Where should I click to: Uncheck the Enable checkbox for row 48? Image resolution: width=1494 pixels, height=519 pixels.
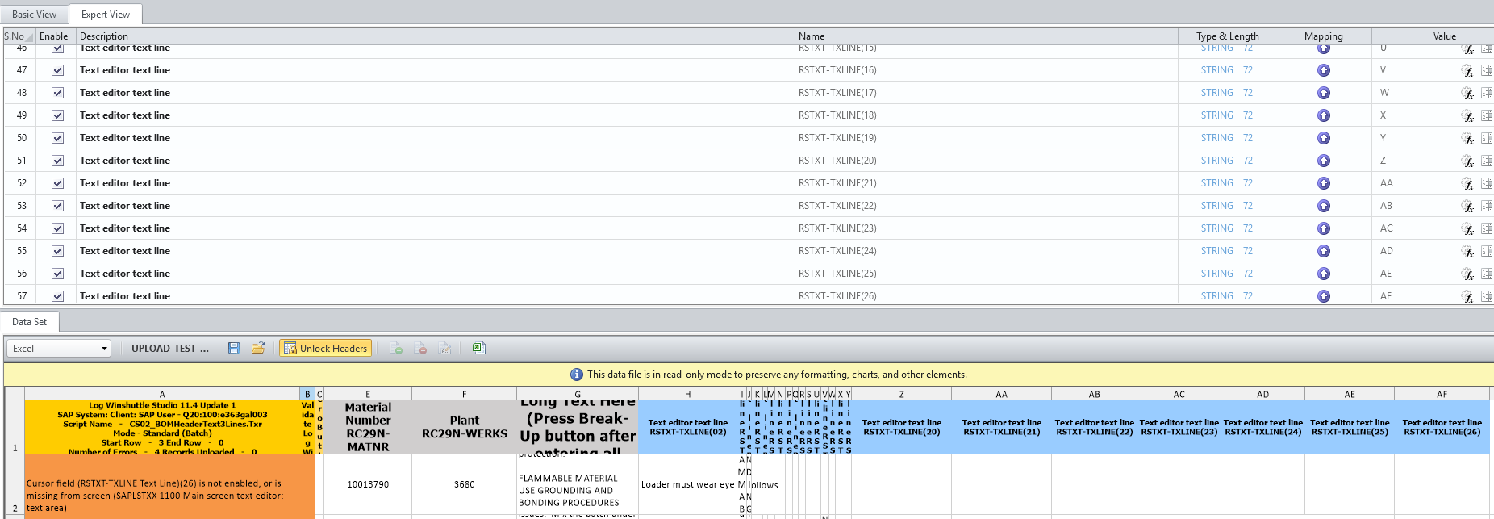[58, 93]
